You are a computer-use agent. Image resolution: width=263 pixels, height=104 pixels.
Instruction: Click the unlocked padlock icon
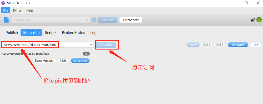tap(253, 20)
